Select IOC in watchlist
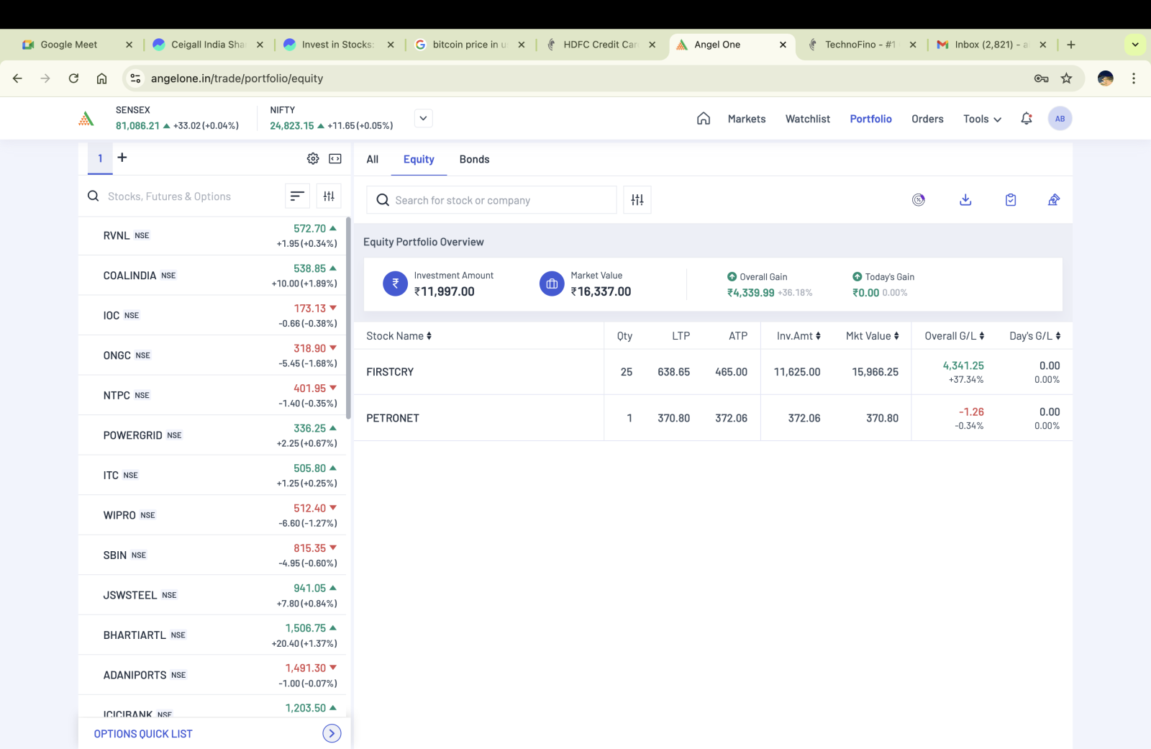The height and width of the screenshot is (749, 1151). coord(211,315)
